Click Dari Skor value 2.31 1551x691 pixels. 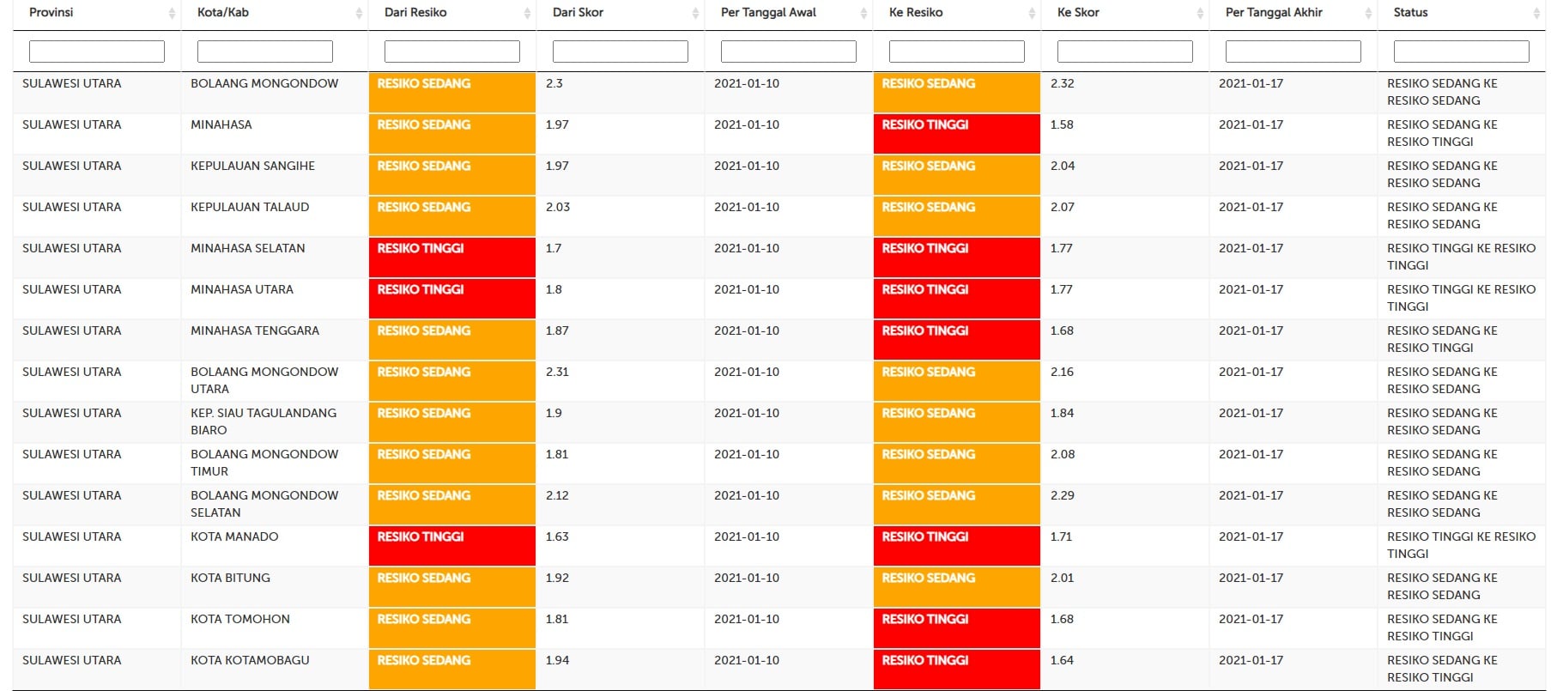[557, 373]
